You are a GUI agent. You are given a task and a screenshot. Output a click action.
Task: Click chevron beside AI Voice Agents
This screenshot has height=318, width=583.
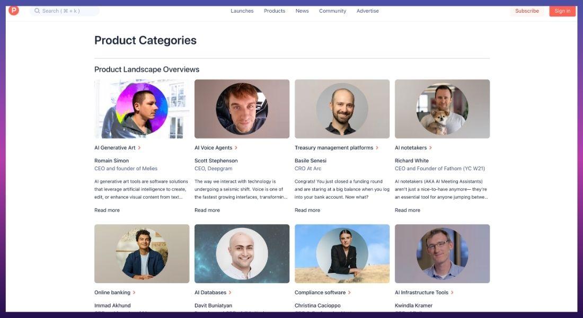pos(236,148)
